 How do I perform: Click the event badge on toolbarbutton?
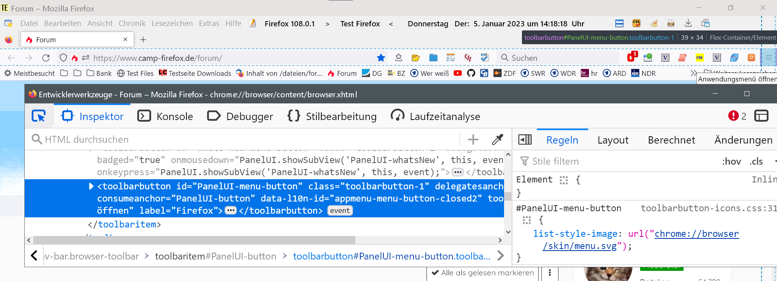coord(340,210)
